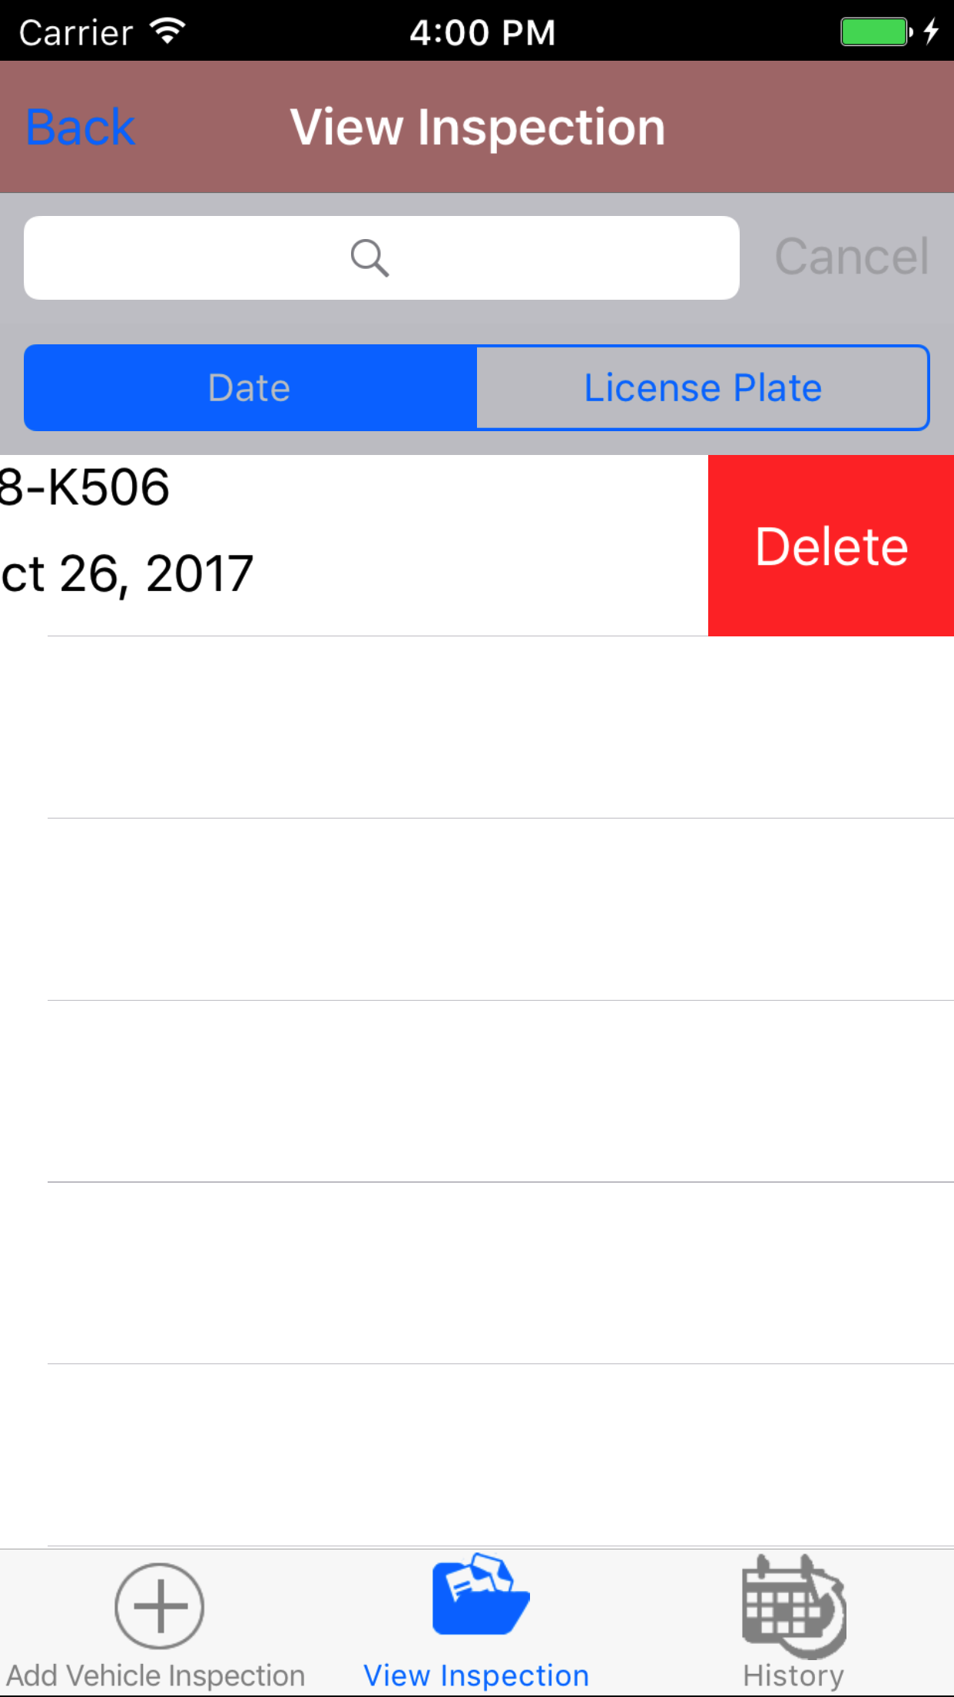Select the blue folder View Inspection icon
The height and width of the screenshot is (1697, 954).
[x=481, y=1595]
